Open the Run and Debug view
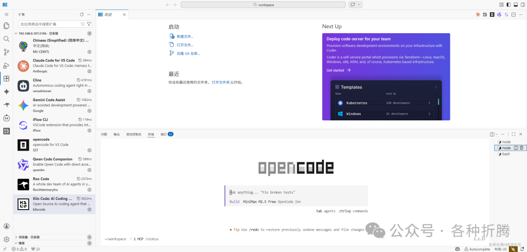Image resolution: width=527 pixels, height=252 pixels. pos(6,65)
